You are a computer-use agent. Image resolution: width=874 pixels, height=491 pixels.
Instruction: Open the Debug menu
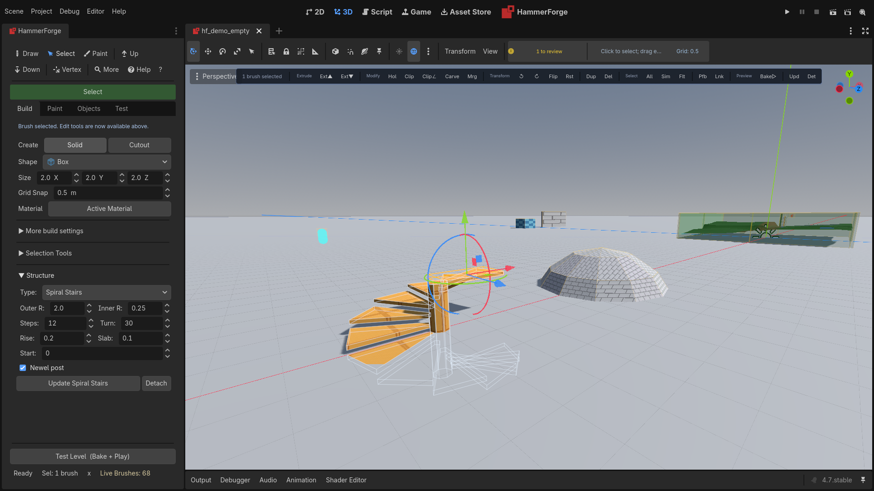(69, 11)
